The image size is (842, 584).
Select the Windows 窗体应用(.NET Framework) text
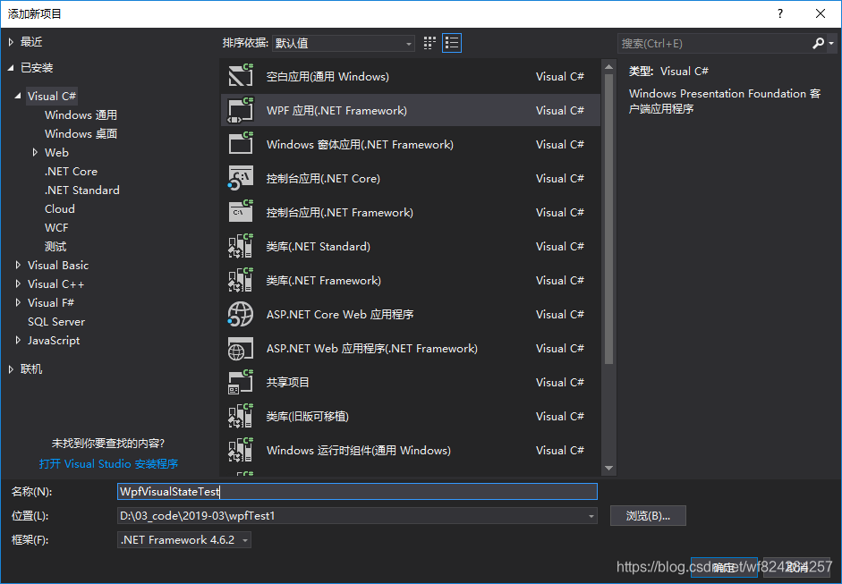[x=360, y=144]
